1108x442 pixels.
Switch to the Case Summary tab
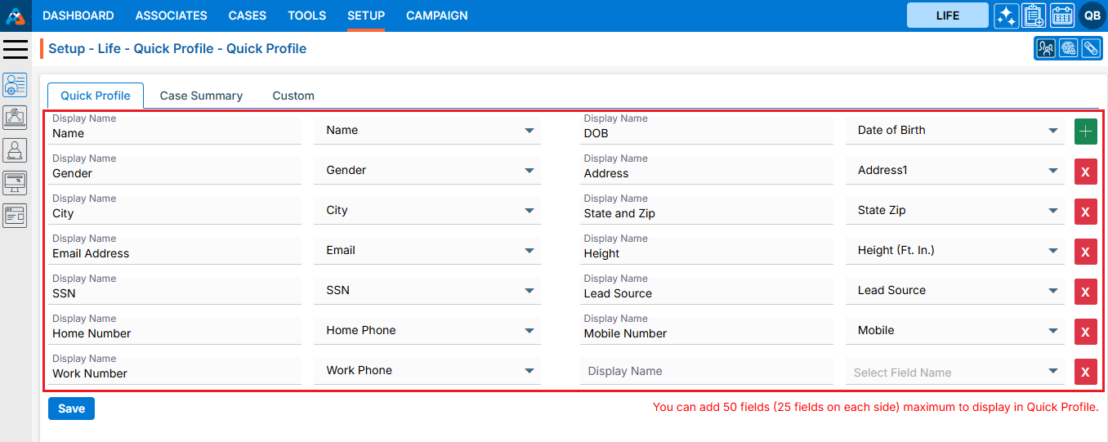(201, 96)
